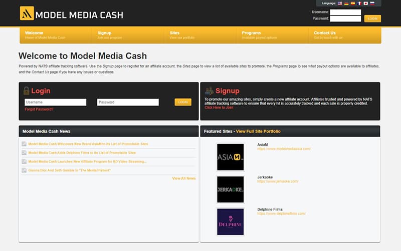401x251 pixels.
Task: Open the modelmediaasia.com URL link
Action: [284, 148]
